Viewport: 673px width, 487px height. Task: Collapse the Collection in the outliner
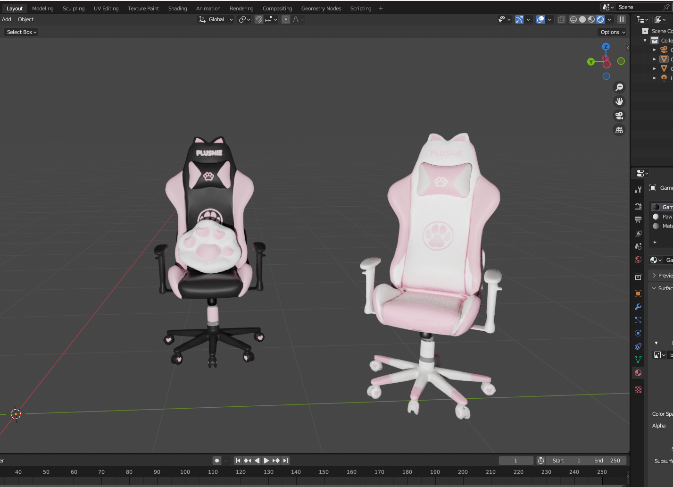(x=645, y=40)
